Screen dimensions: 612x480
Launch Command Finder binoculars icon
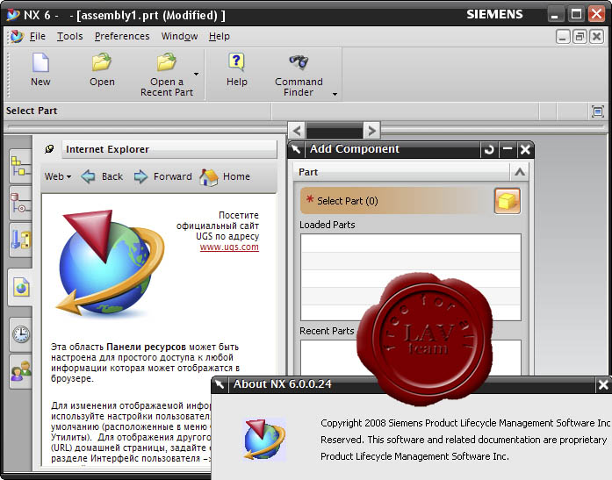pos(299,61)
